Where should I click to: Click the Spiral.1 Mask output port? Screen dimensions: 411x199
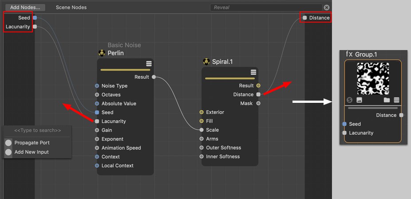[258, 103]
